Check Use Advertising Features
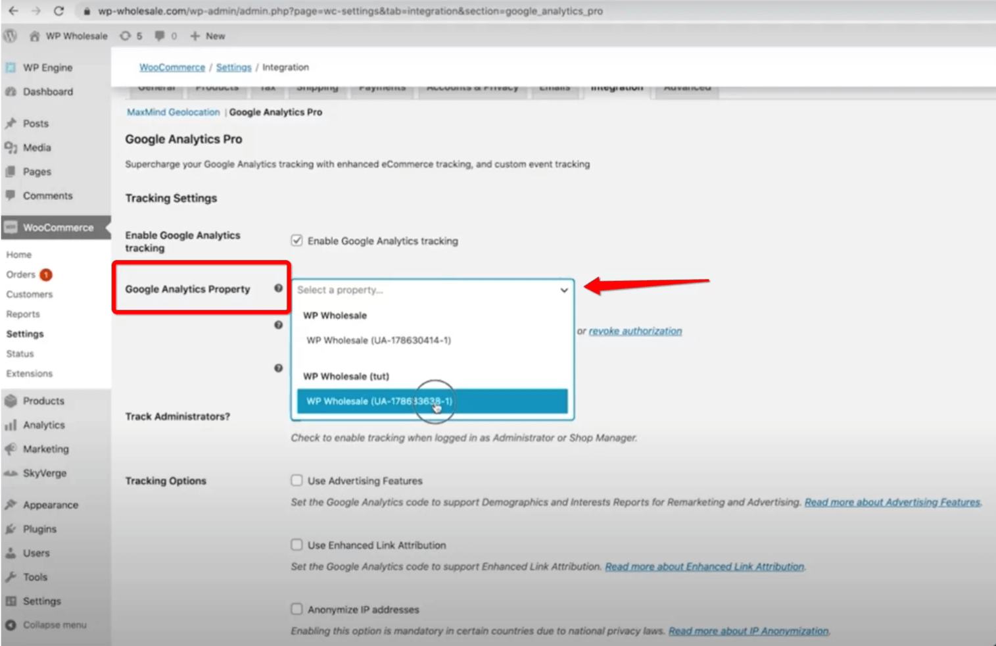The width and height of the screenshot is (996, 646). pos(297,480)
